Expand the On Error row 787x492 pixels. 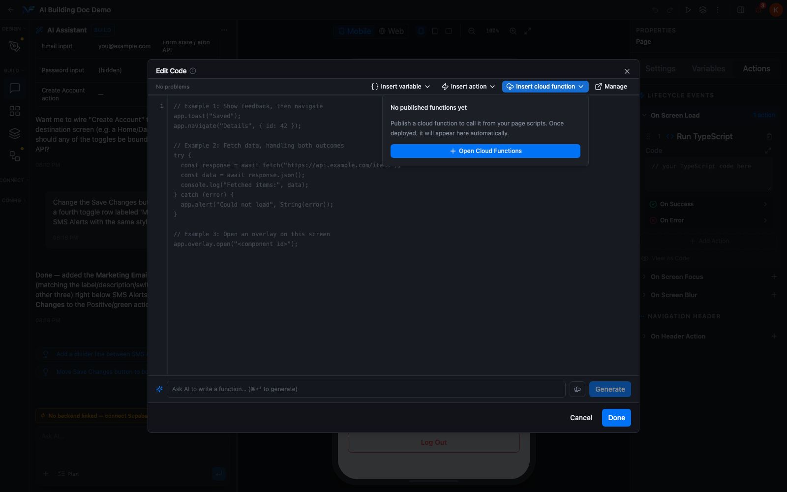709,220
